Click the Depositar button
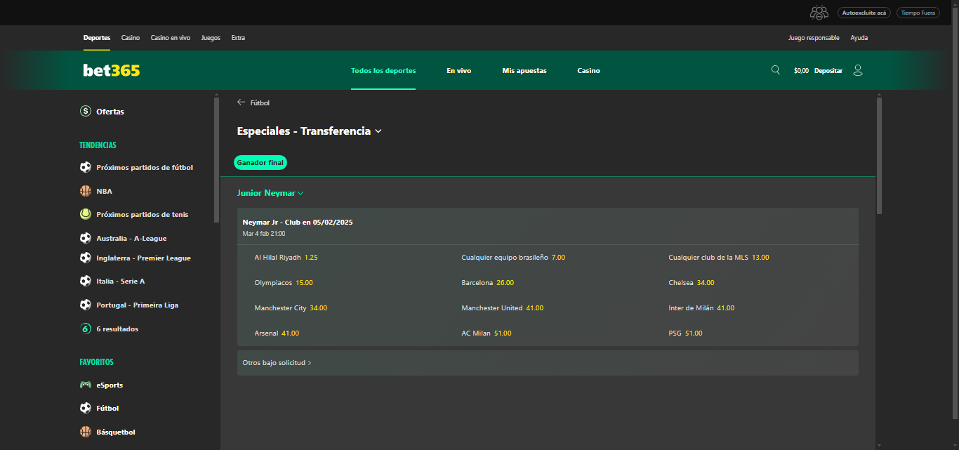The height and width of the screenshot is (450, 959). pos(828,71)
